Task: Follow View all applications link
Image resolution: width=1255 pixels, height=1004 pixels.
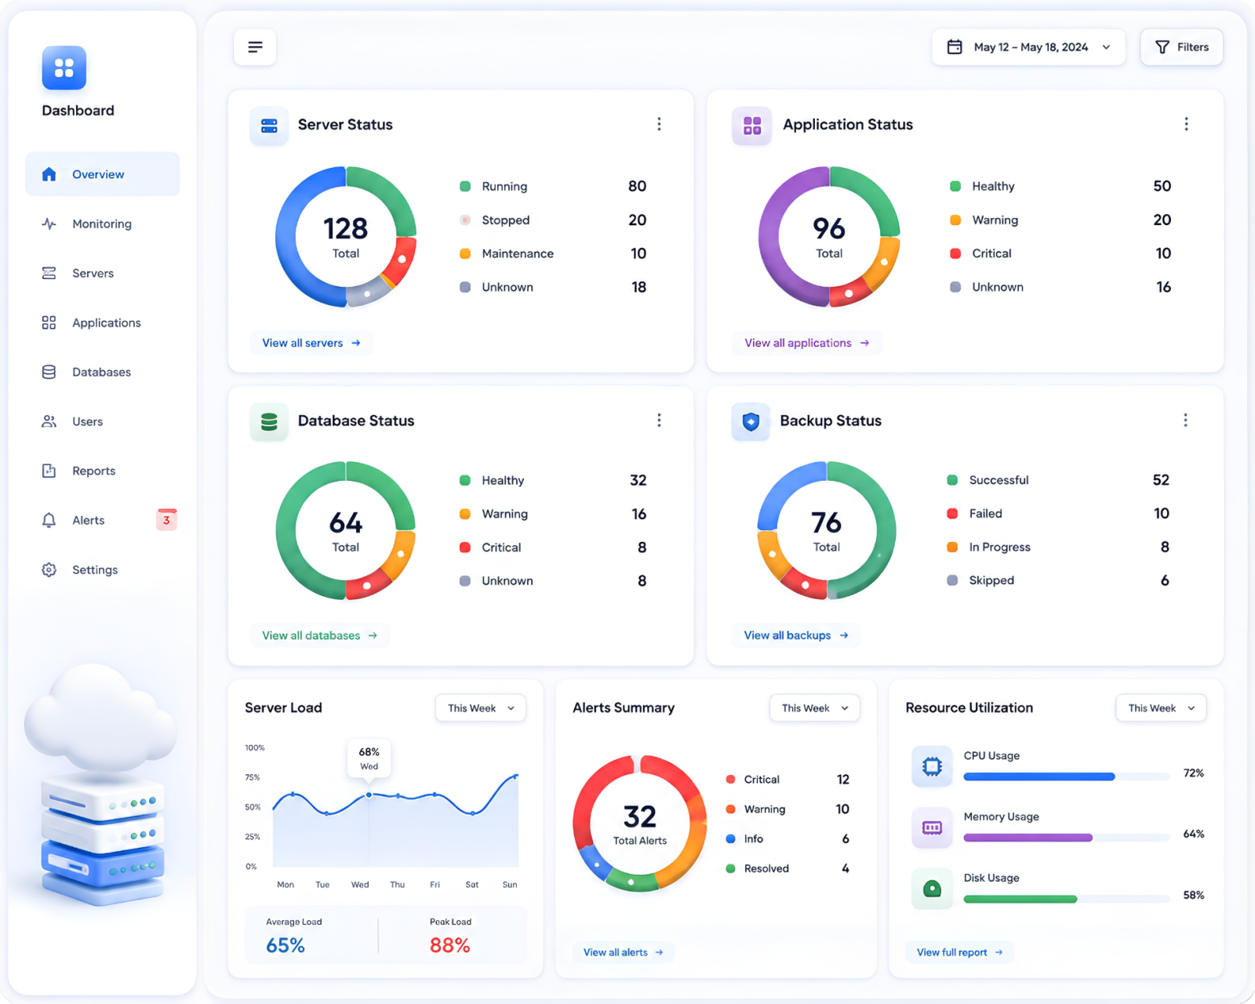Action: tap(807, 343)
